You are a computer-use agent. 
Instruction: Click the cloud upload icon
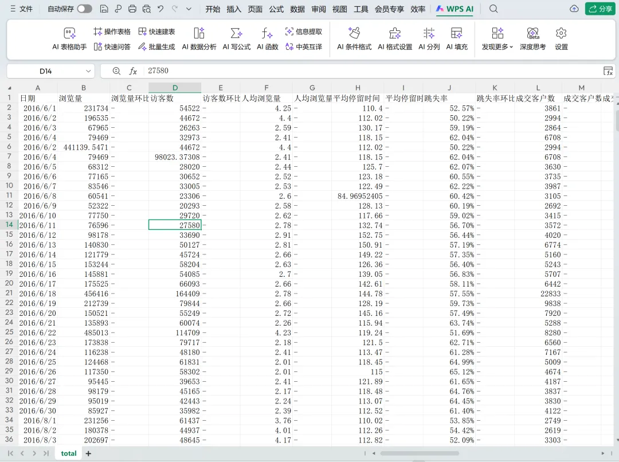point(574,9)
